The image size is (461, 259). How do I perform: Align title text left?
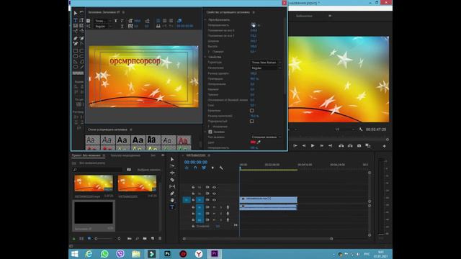[158, 21]
